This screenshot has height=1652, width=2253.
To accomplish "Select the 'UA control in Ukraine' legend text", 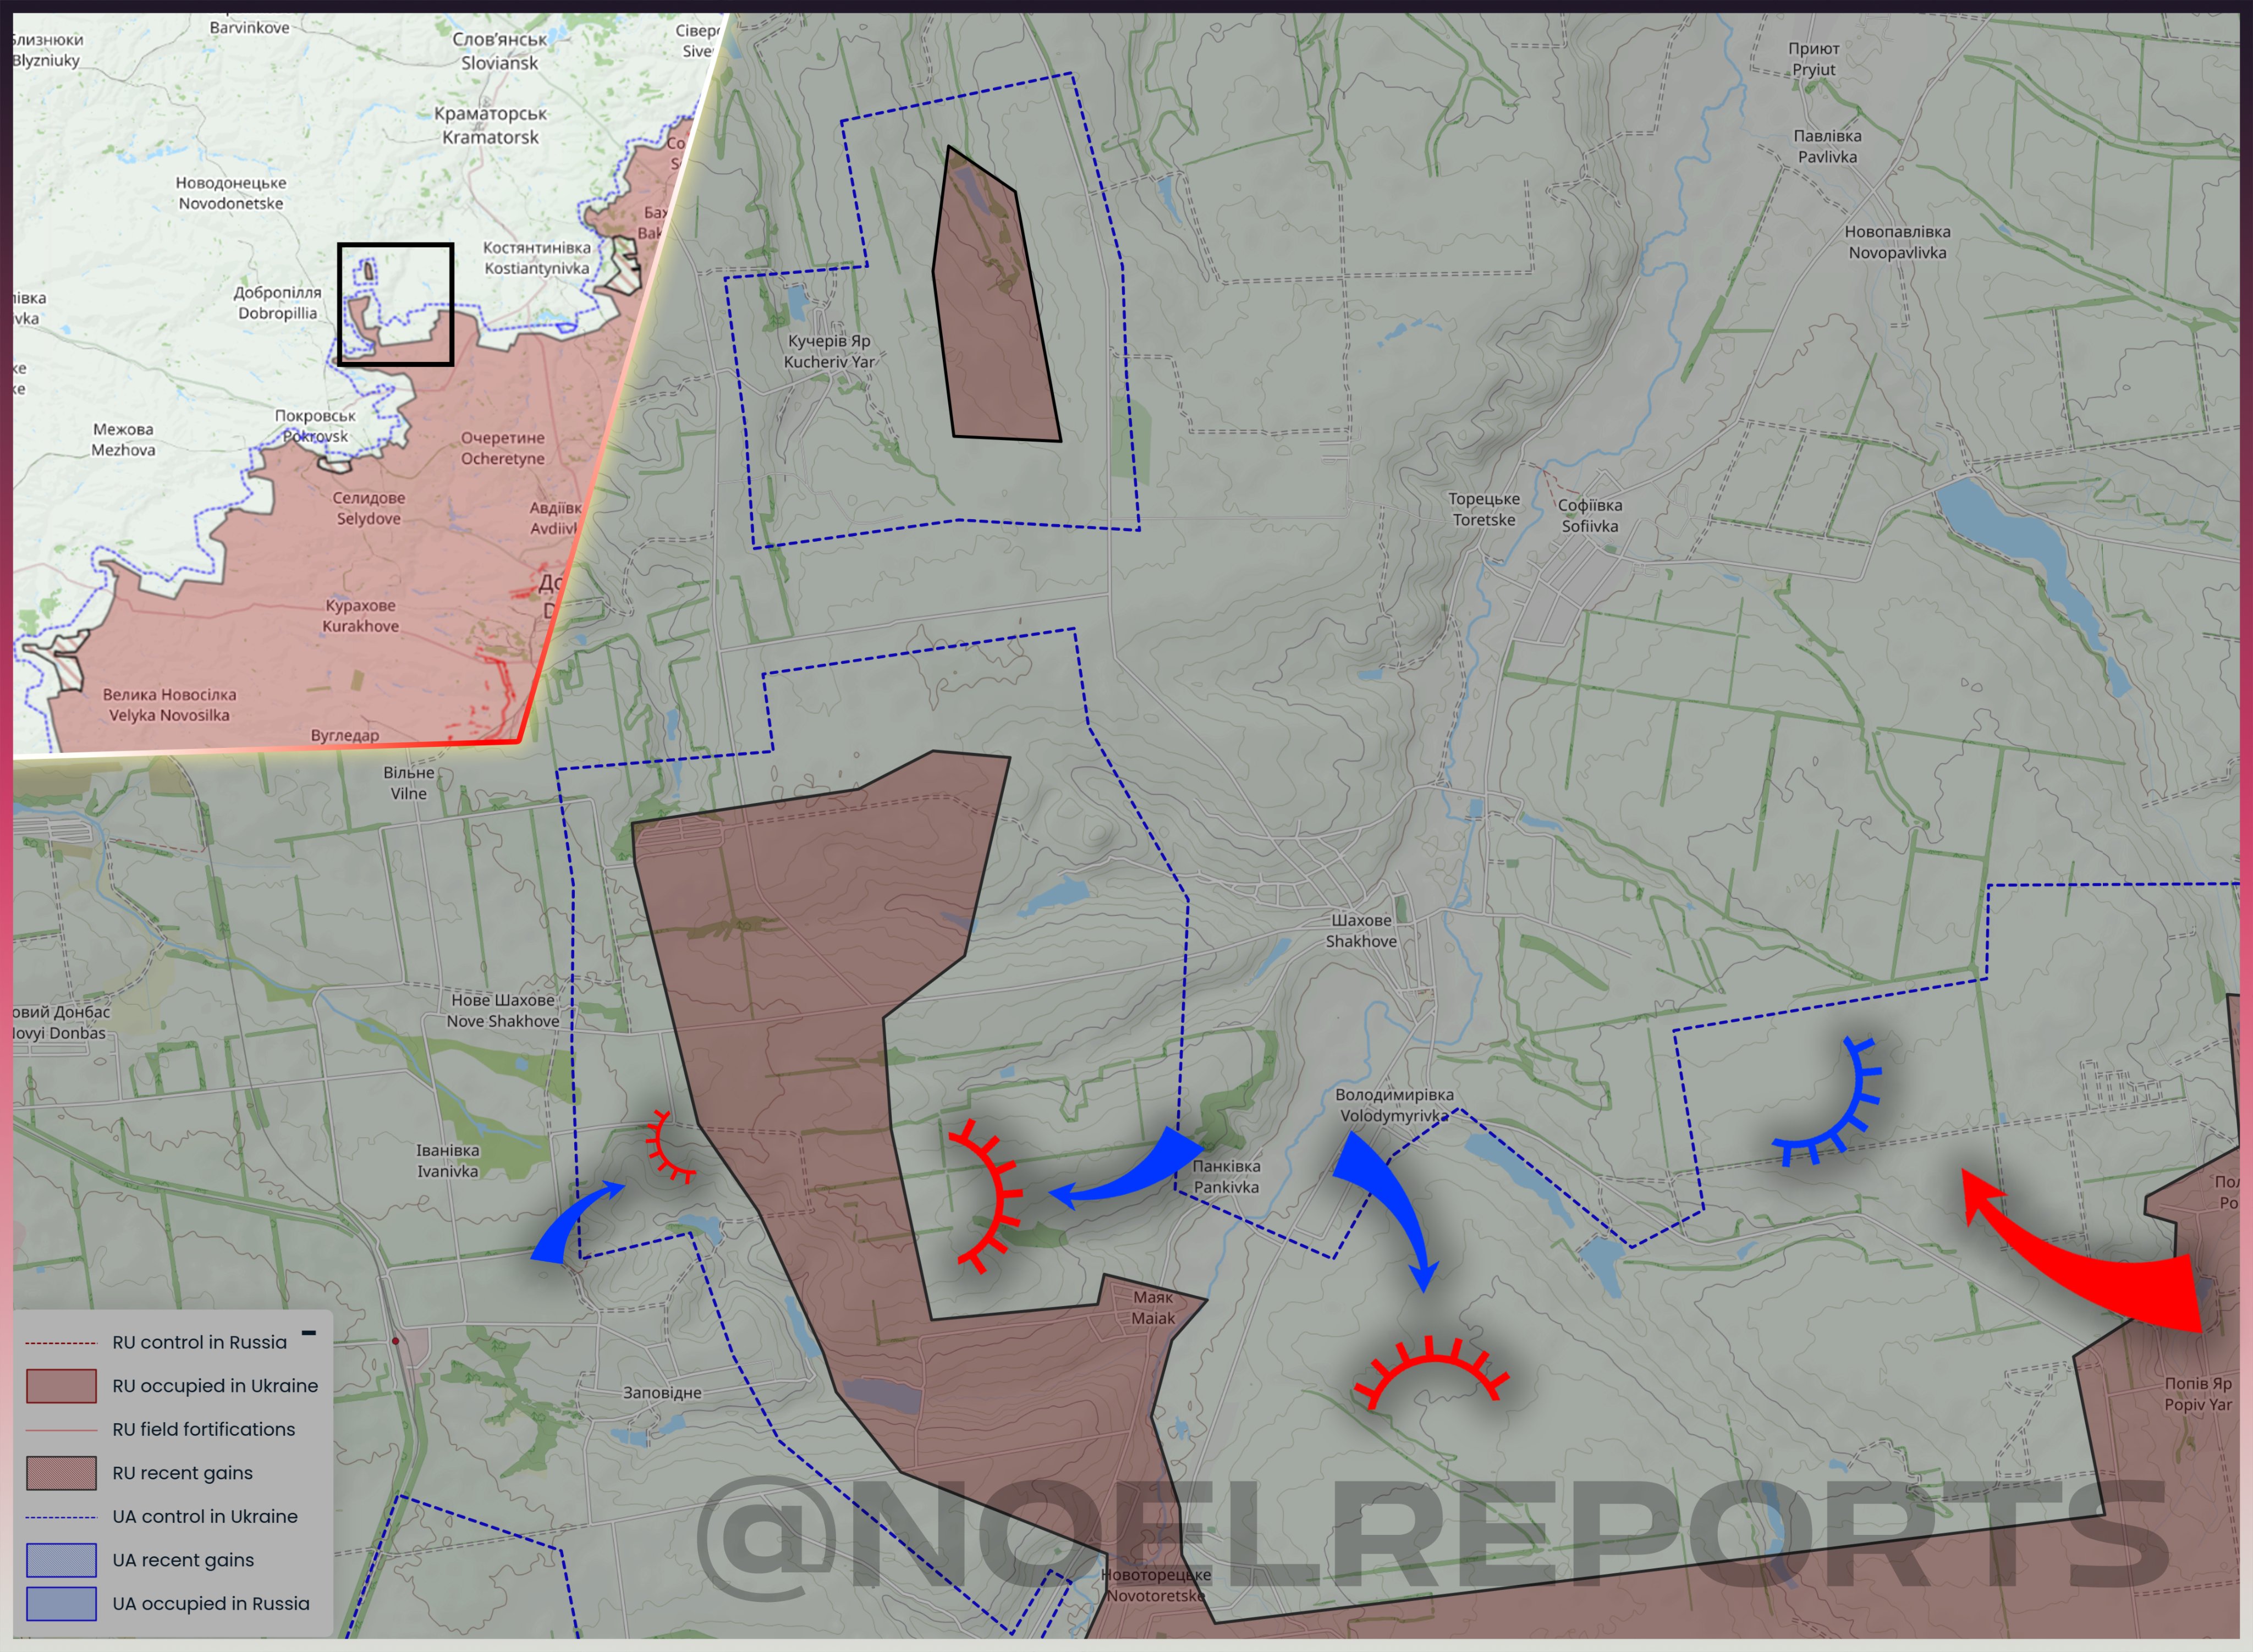I will tap(205, 1516).
